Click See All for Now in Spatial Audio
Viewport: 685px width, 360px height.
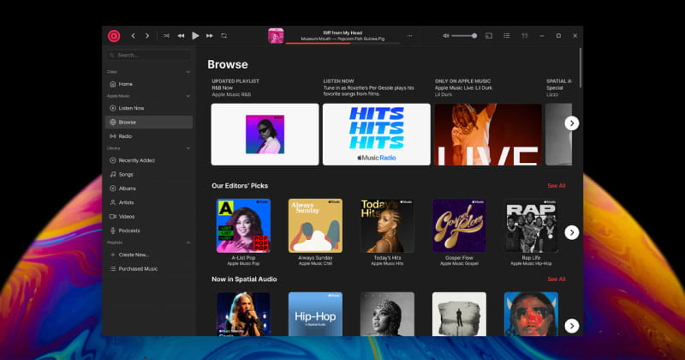[x=556, y=279]
